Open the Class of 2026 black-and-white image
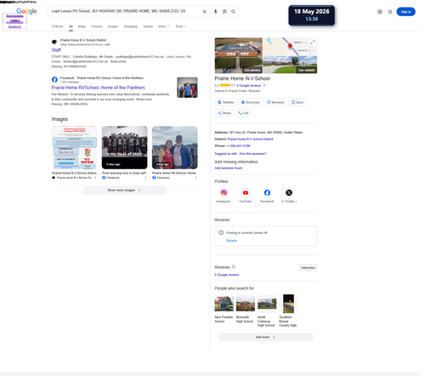This screenshot has width=425, height=376. tap(125, 147)
